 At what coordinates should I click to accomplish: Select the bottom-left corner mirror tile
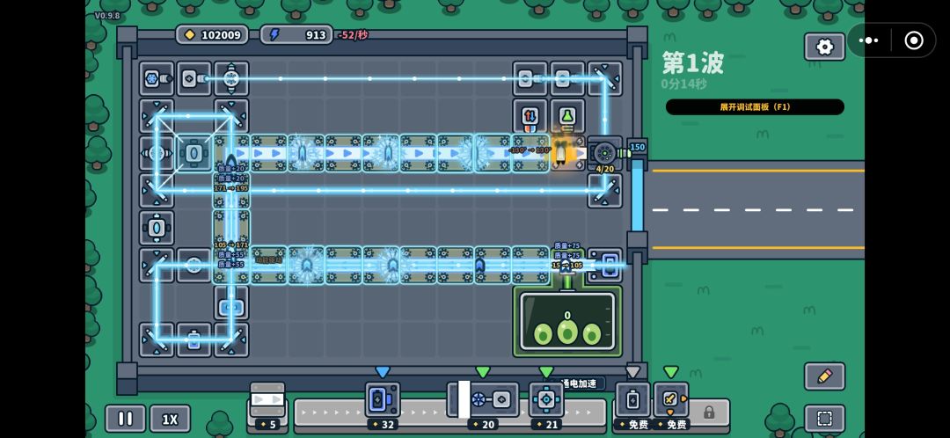pos(157,339)
